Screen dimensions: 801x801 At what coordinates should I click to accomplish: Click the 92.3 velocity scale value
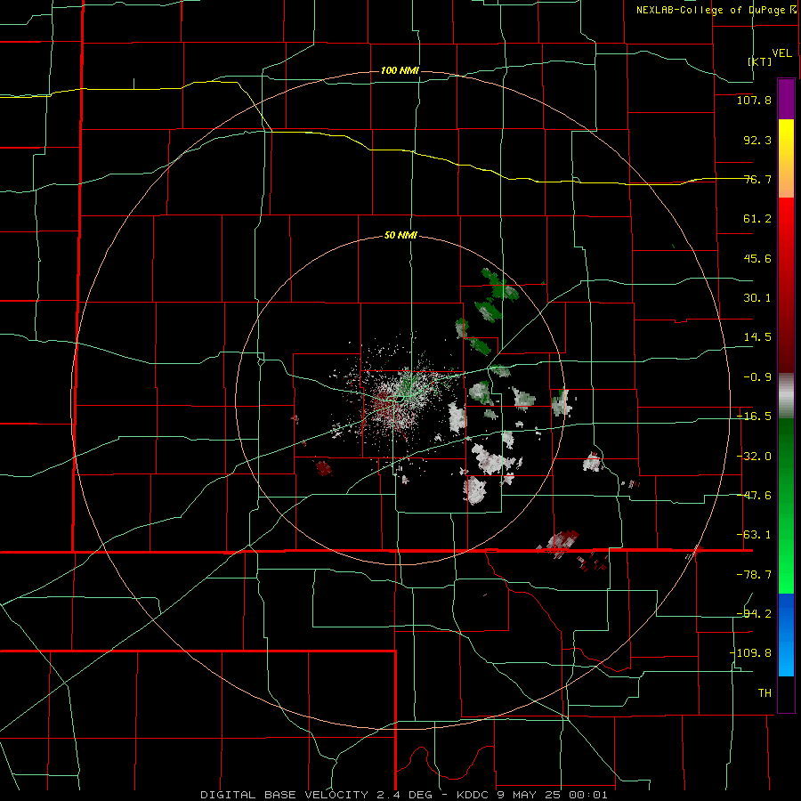pyautogui.click(x=757, y=140)
